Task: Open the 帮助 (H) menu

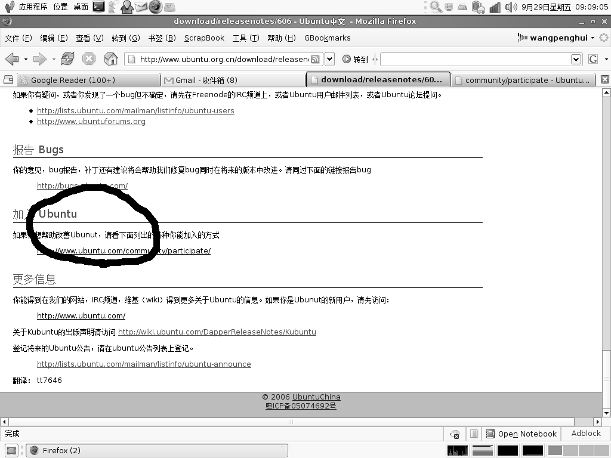Action: 282,38
